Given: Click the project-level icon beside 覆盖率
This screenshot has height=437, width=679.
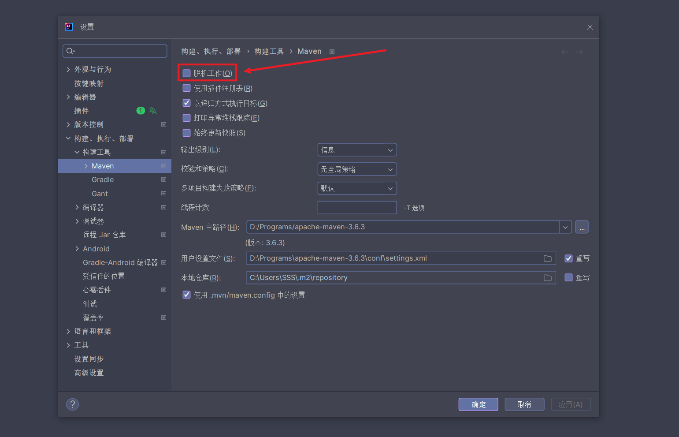Looking at the screenshot, I should pyautogui.click(x=164, y=317).
